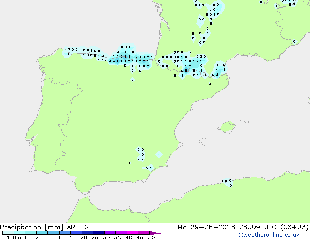Click the '0.5' legend scale label
Screen dimensions: 310x239
[x=17, y=237]
